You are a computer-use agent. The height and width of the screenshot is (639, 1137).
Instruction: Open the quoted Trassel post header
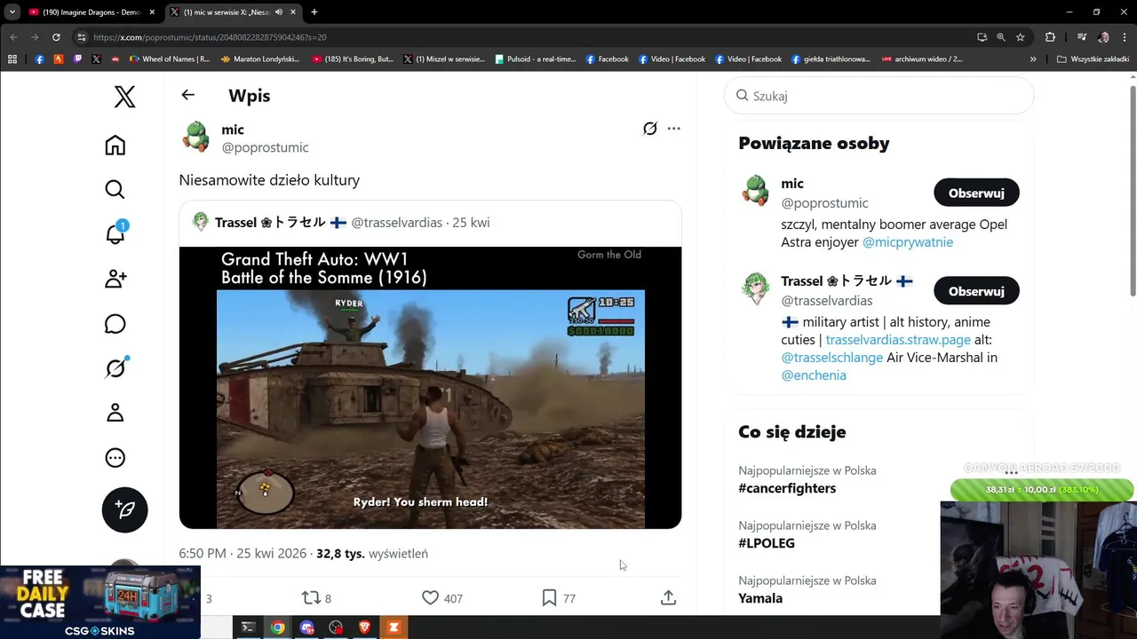pos(430,223)
